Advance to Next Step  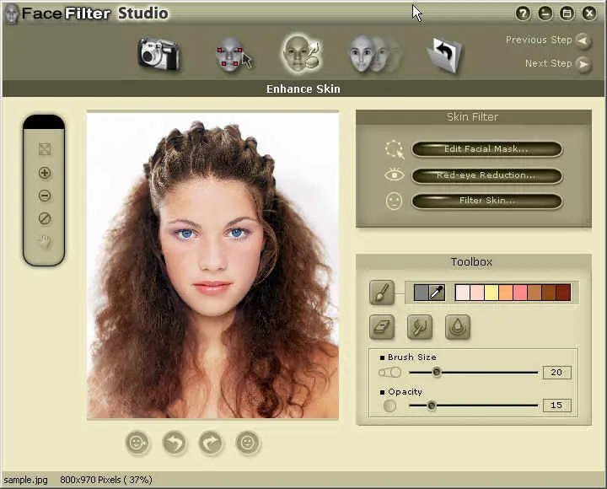(583, 64)
